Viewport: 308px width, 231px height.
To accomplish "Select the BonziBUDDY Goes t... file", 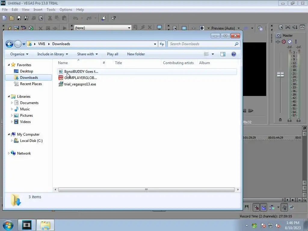I will [x=147, y=72].
